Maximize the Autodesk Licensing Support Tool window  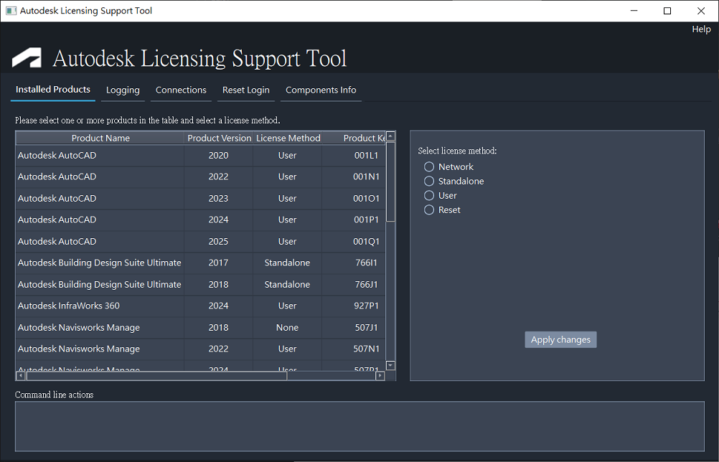pos(667,11)
